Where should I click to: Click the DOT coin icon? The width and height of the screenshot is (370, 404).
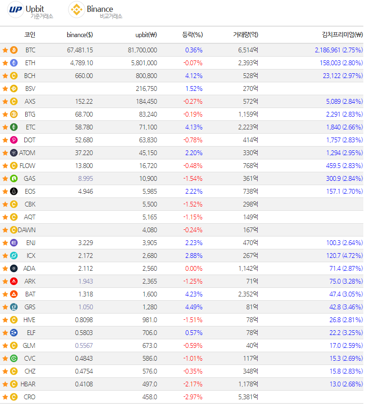click(x=14, y=140)
